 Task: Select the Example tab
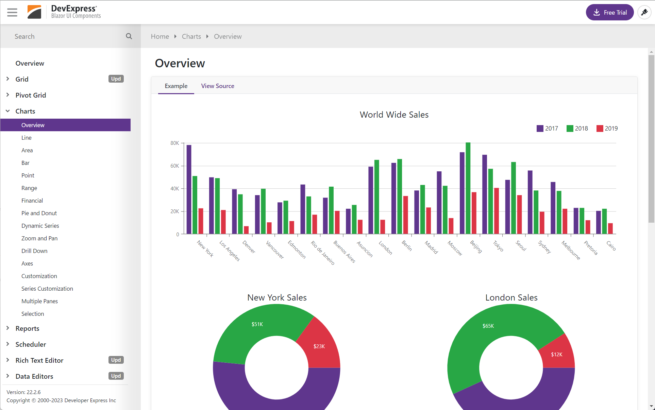point(176,86)
